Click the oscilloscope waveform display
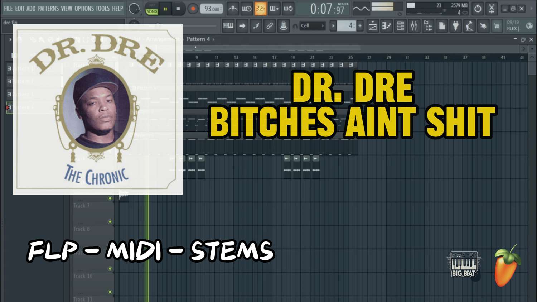 point(361,9)
